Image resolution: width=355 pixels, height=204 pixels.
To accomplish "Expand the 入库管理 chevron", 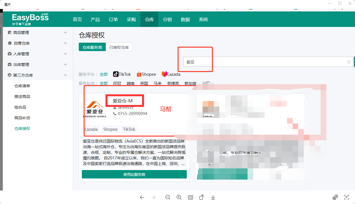I will (x=66, y=54).
